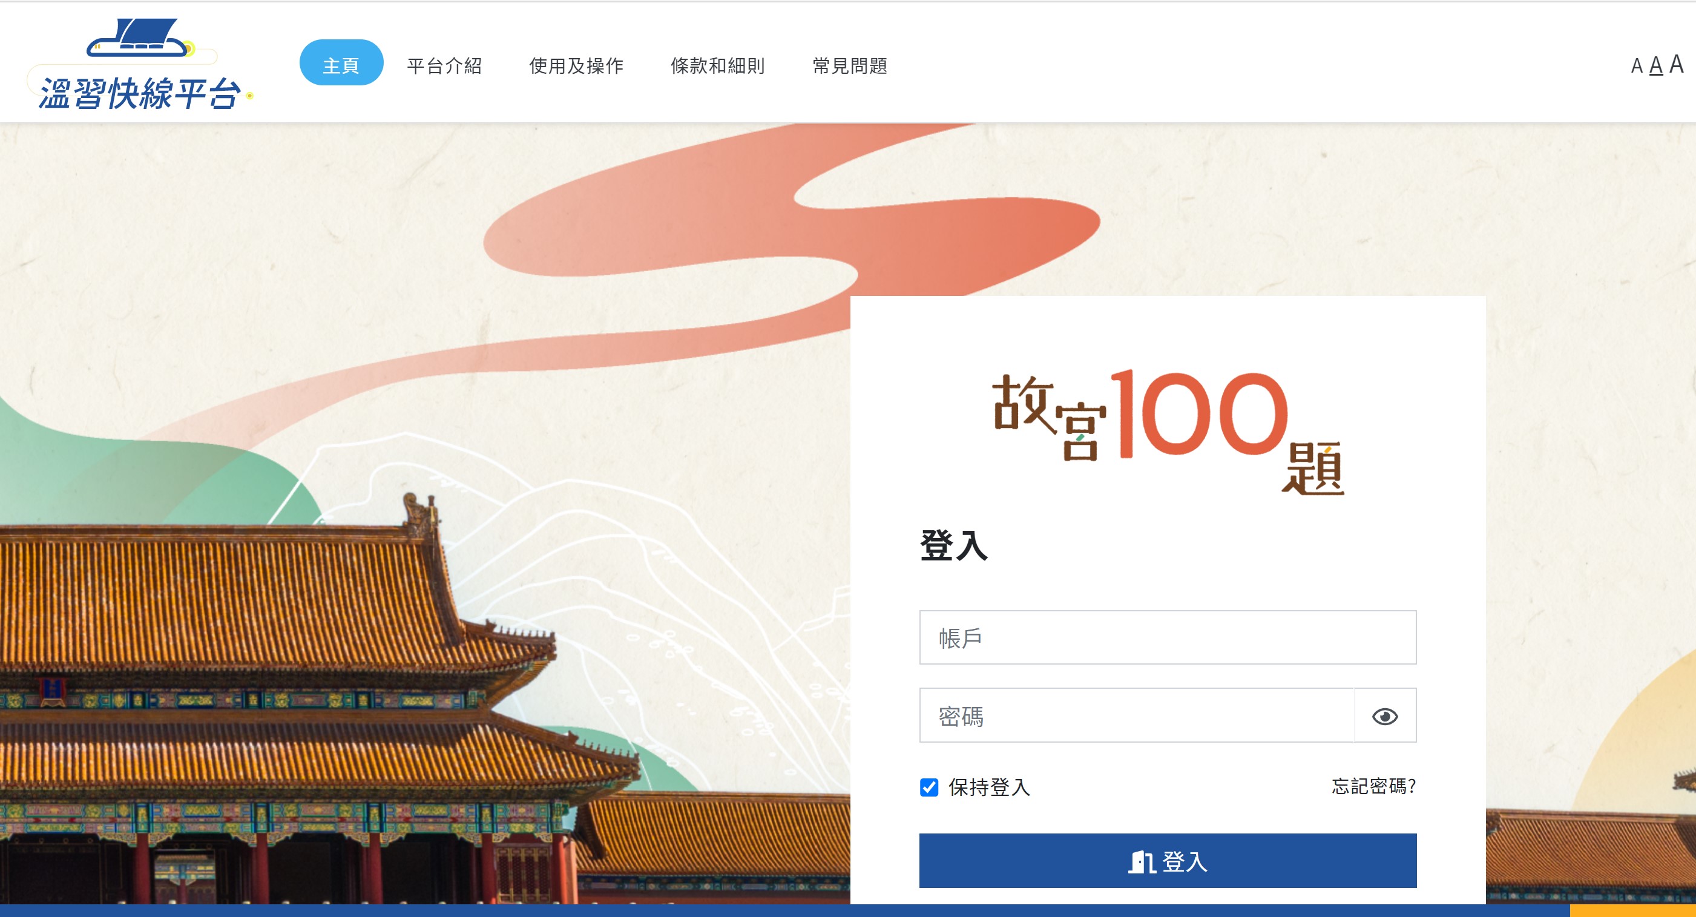1696x917 pixels.
Task: Show password with the eye icon
Action: click(1385, 715)
